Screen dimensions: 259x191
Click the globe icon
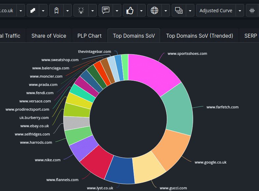154,11
